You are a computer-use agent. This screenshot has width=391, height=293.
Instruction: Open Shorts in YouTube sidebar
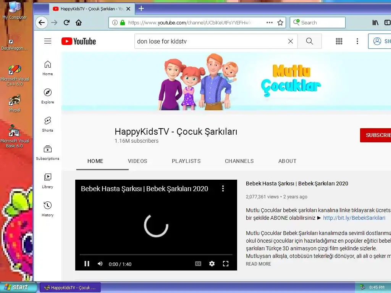coord(48,124)
